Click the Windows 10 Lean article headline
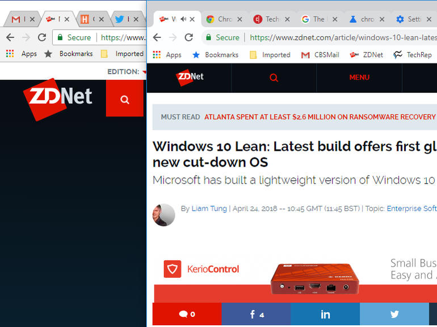Image resolution: width=437 pixels, height=327 pixels. (295, 154)
